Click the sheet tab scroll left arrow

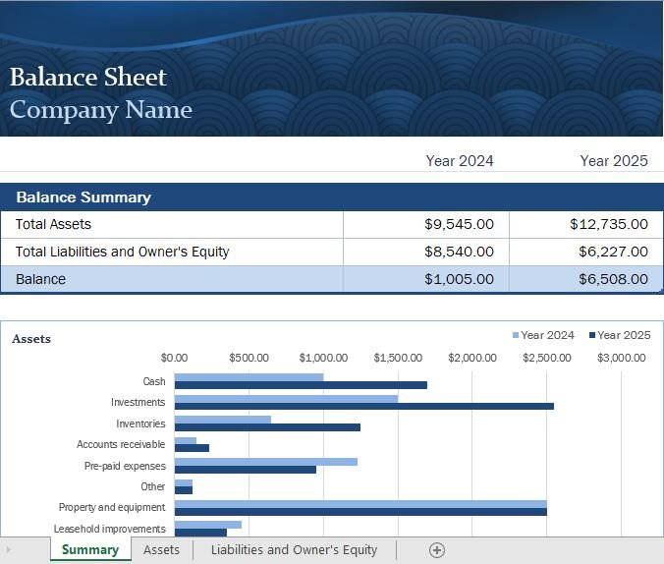[9, 550]
